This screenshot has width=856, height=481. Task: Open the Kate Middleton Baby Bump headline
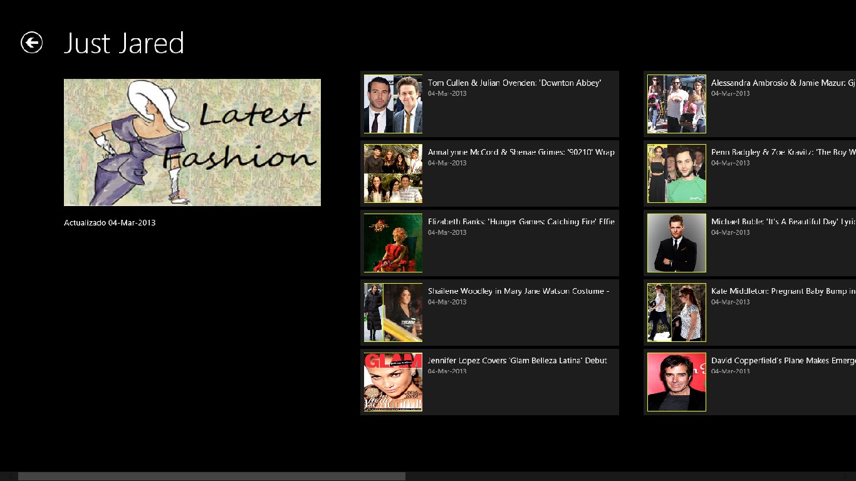(x=783, y=291)
